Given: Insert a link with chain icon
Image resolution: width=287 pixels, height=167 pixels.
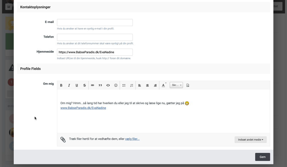Looking at the screenshot, I should pos(92,85).
